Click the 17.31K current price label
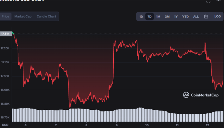The width and height of the screenshot is (224, 128). coord(5,34)
